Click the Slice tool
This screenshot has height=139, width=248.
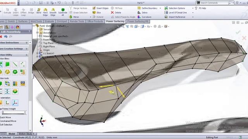pyautogui.click(x=96, y=12)
